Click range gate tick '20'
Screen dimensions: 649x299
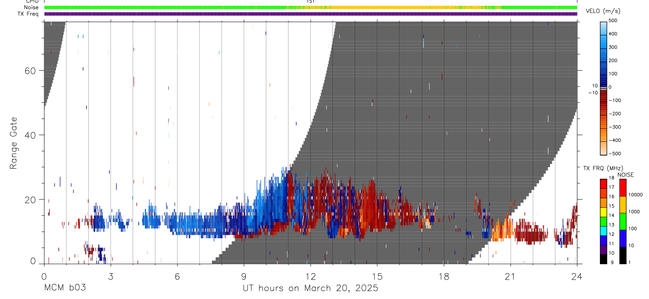coord(31,199)
